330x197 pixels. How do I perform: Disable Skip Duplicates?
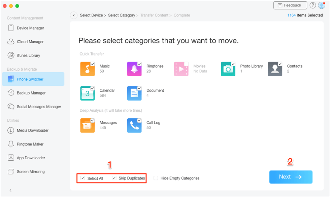coord(114,178)
